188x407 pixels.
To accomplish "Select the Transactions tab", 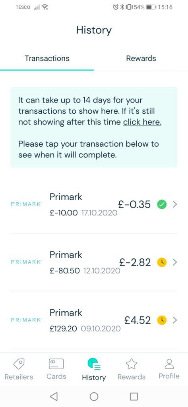I will [47, 58].
